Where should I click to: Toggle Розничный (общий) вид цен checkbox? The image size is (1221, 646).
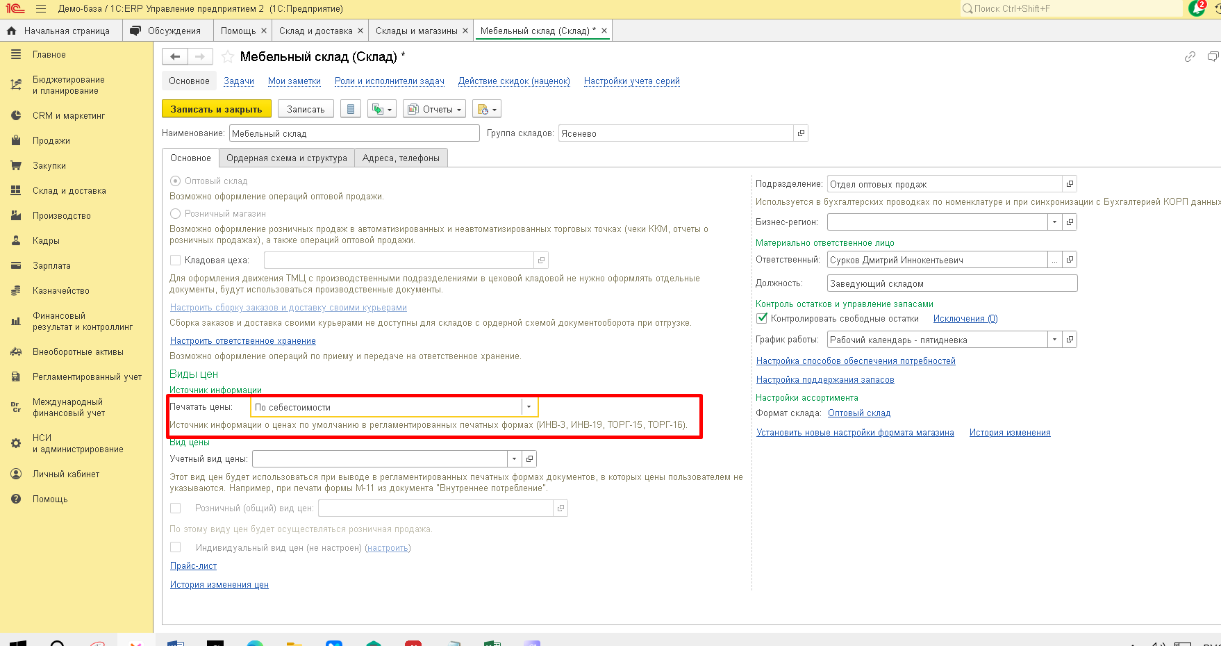click(x=176, y=508)
